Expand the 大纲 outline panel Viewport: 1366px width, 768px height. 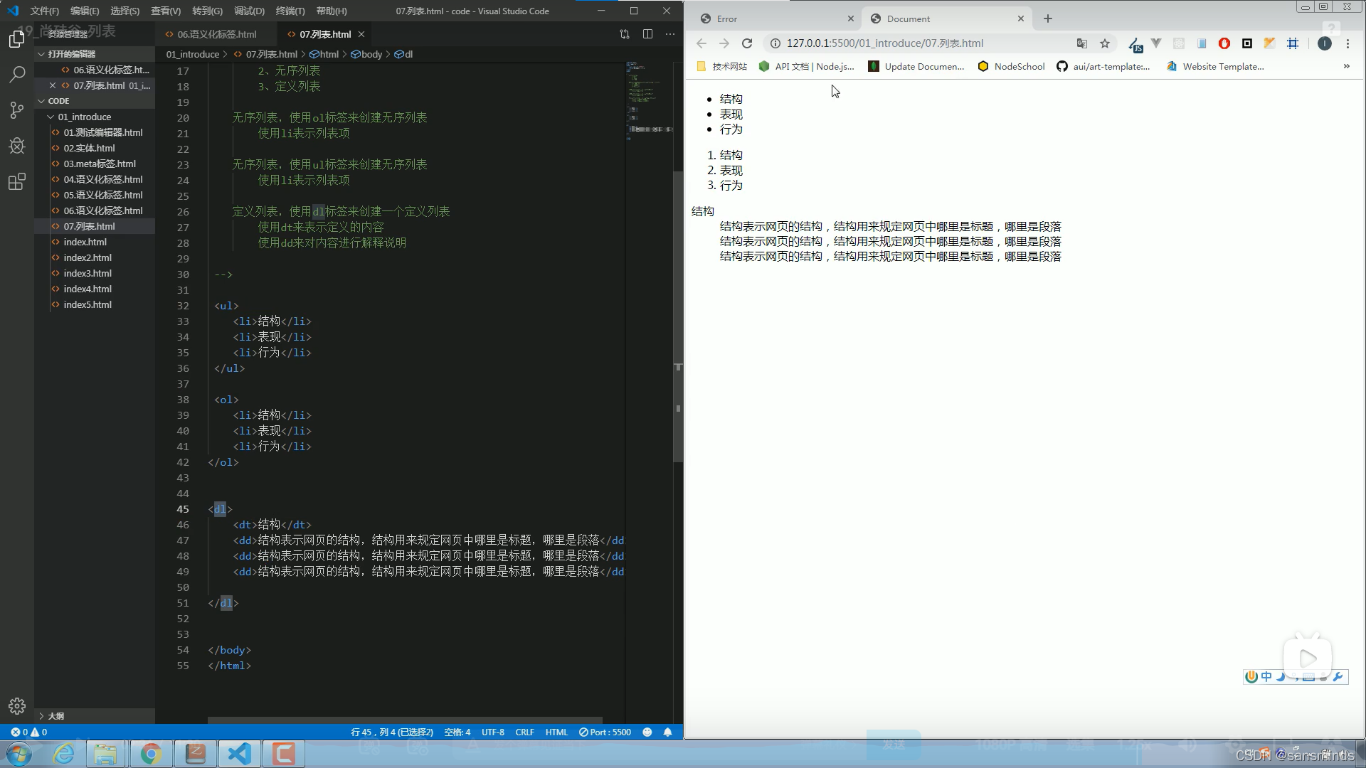pos(95,716)
